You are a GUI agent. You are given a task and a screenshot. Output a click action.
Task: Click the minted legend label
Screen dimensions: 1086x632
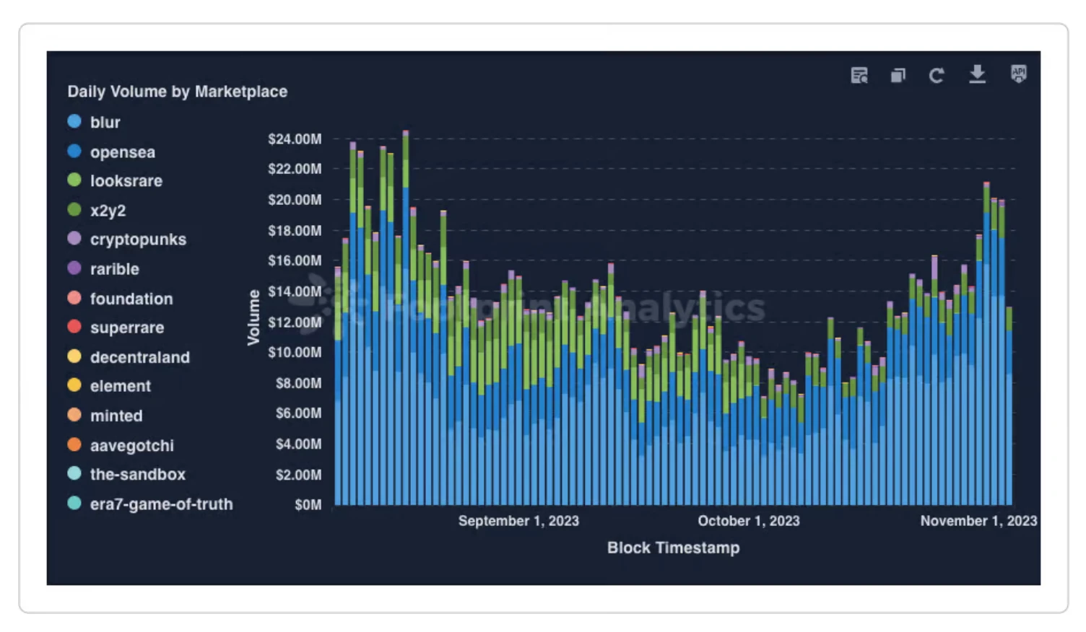coord(116,416)
